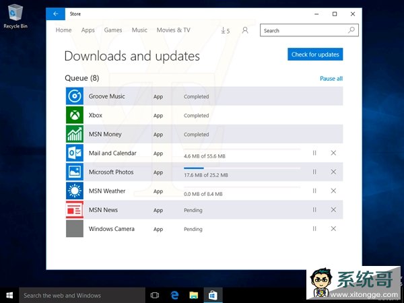Click the MSN Weather progress bar
Screen dimensions: 404x303
[242, 187]
